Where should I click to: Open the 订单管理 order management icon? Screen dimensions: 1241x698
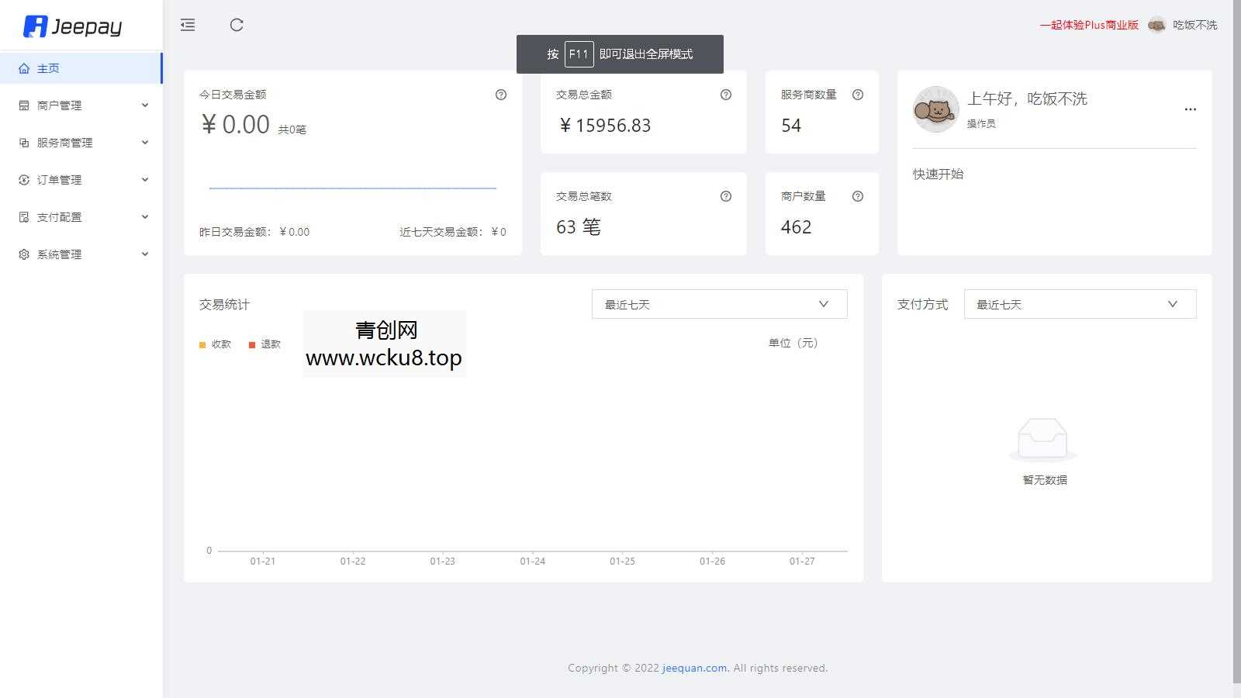click(x=22, y=179)
